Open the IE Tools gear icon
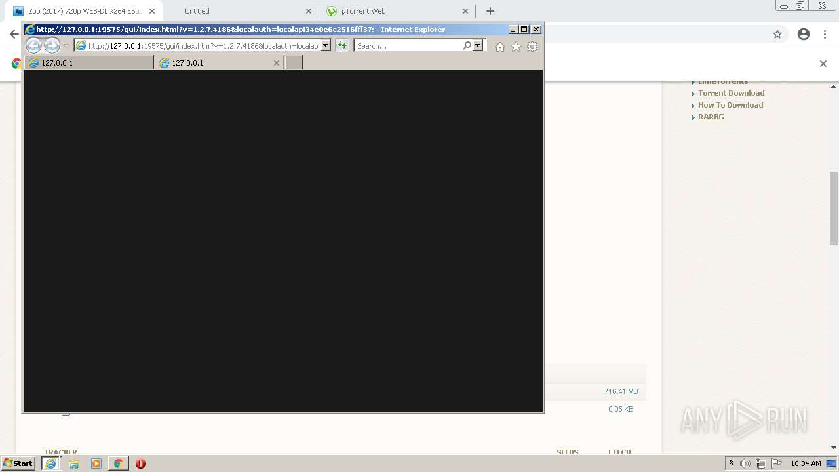Viewport: 839px width, 472px height. point(532,47)
